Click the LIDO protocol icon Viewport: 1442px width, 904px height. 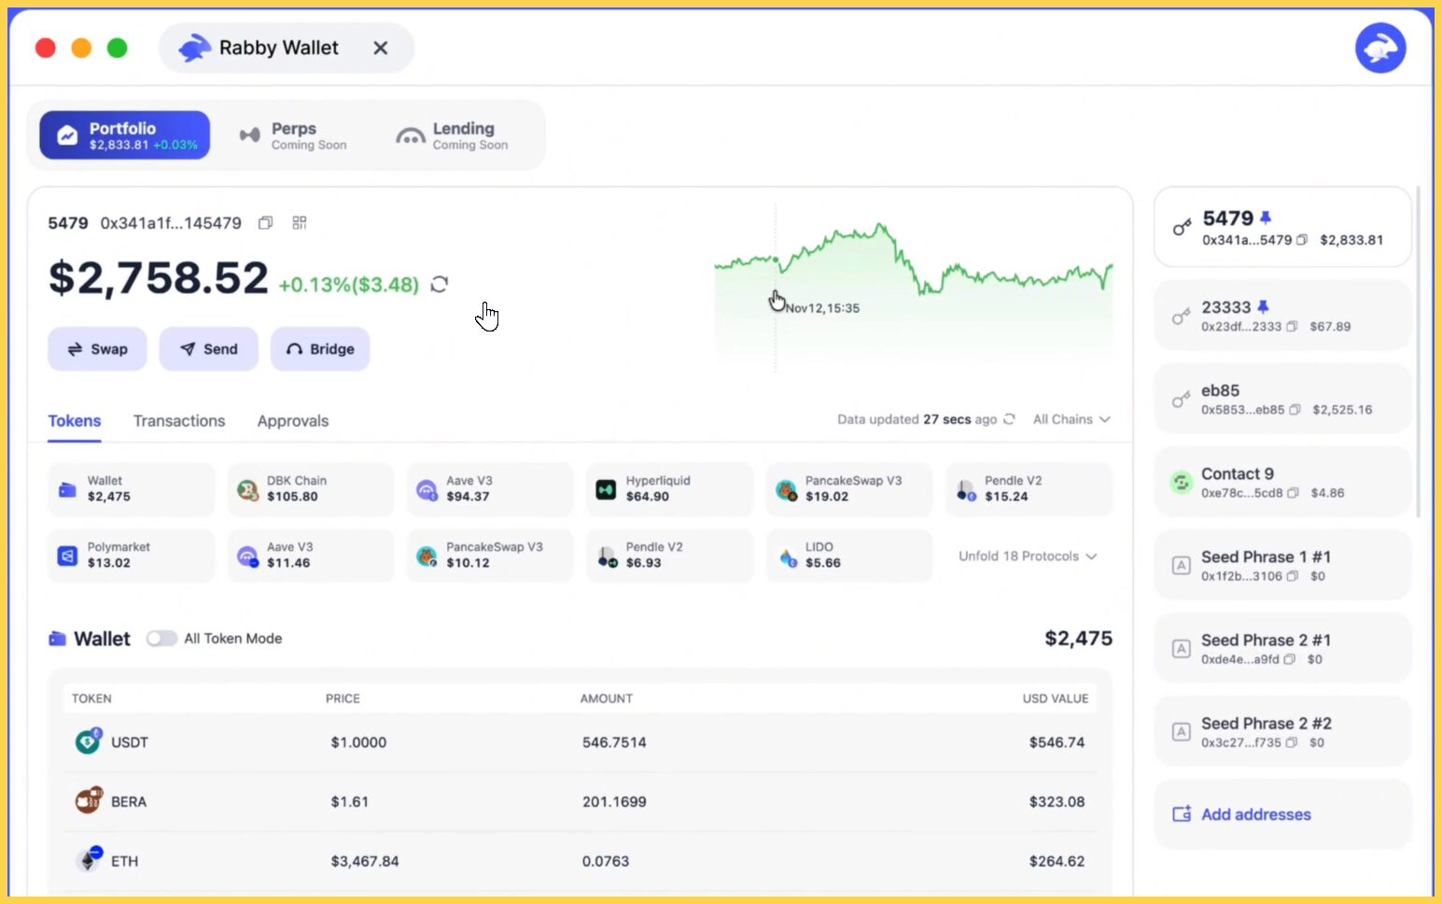tap(788, 557)
